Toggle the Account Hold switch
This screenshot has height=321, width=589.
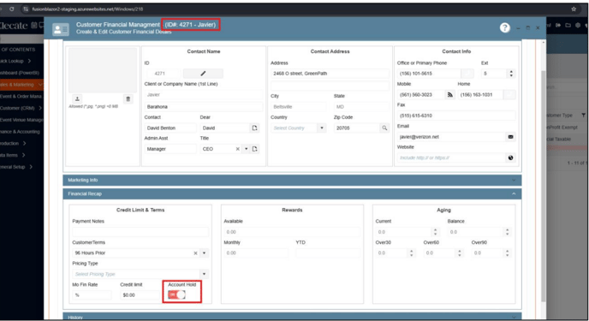176,294
